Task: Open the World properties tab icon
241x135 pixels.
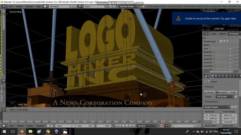Action: (x=223, y=76)
